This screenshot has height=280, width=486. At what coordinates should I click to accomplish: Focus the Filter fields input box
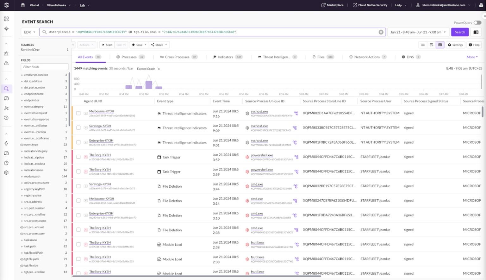coord(45,67)
